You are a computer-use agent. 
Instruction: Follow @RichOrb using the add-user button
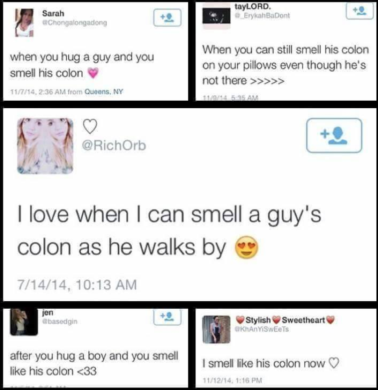[x=334, y=136]
